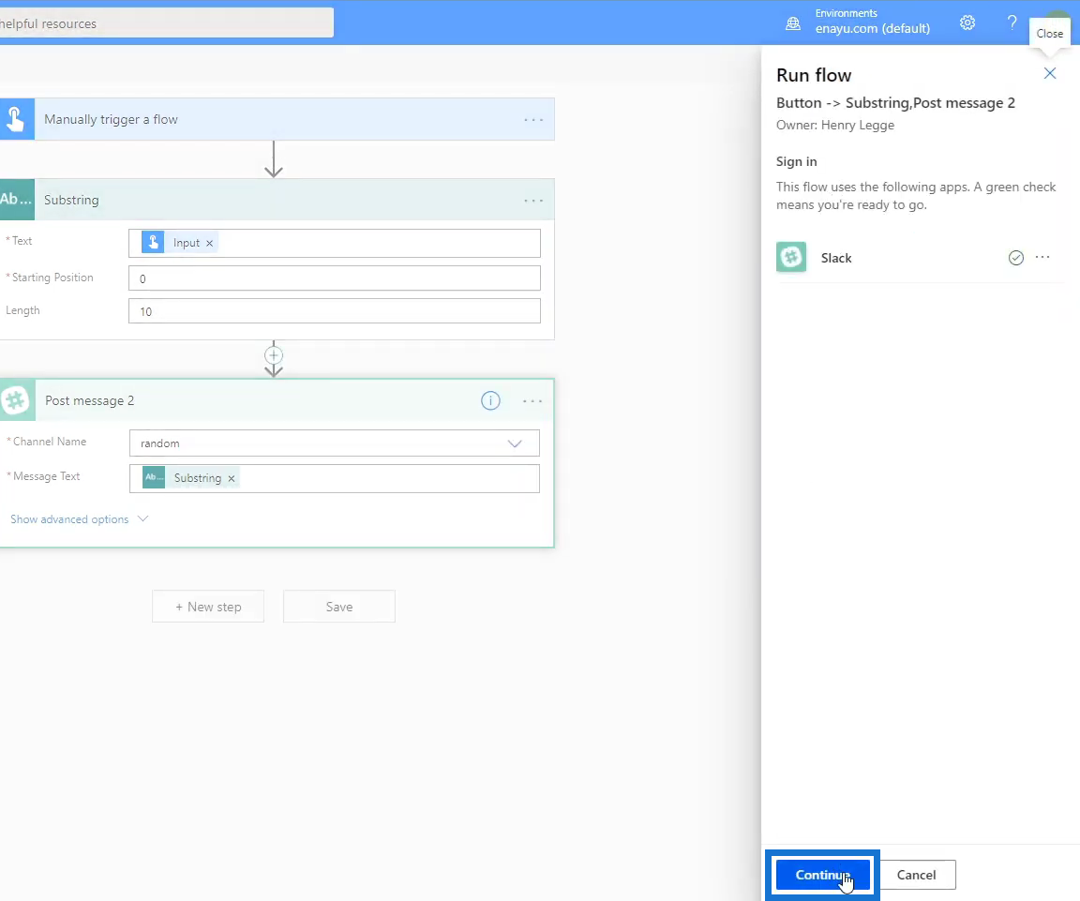Select the Manually trigger a flow title
1080x901 pixels.
tap(111, 119)
